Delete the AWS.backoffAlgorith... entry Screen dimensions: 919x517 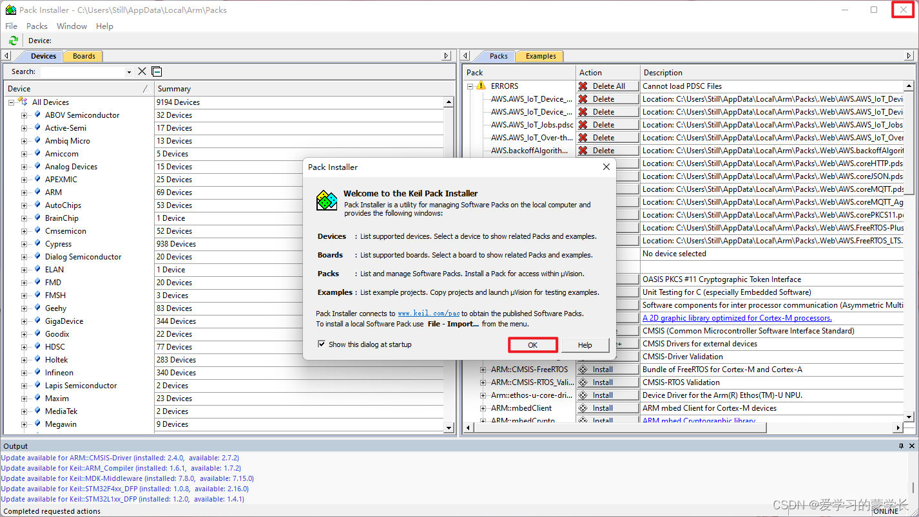pyautogui.click(x=608, y=150)
